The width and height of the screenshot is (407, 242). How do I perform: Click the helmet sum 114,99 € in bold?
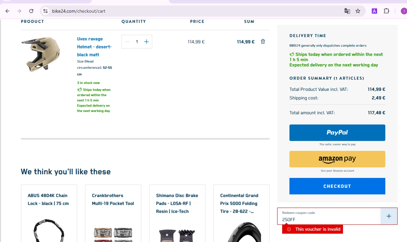tap(246, 42)
